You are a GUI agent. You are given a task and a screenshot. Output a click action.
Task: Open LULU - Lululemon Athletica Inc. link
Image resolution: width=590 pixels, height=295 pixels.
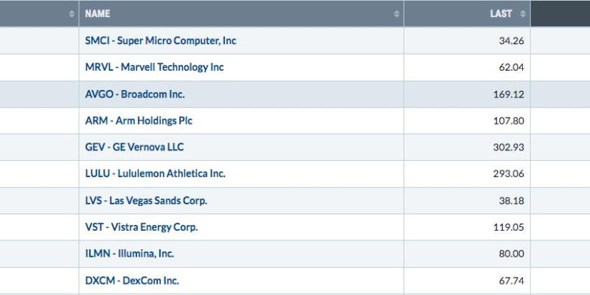[155, 174]
